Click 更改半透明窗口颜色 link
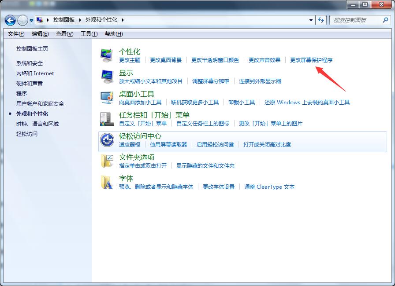 coord(215,60)
